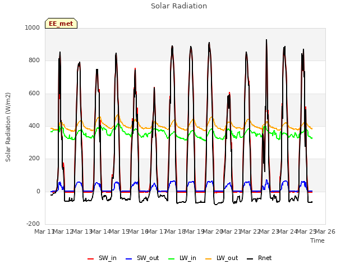Screen dimensions: 359x269
Task: Click the orange LW_out legend marker
Action: 208,259
